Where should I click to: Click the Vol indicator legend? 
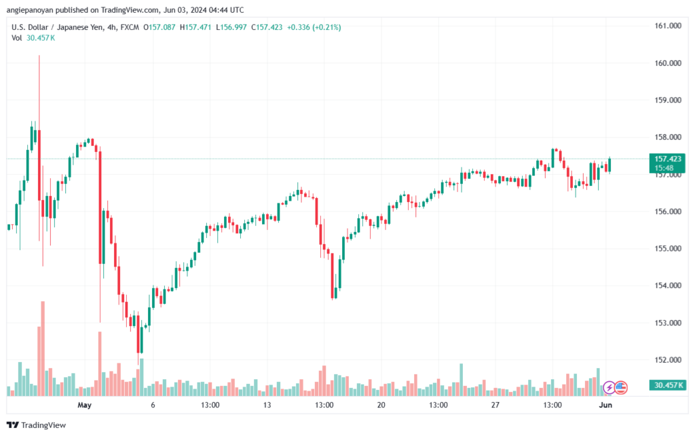click(x=33, y=38)
